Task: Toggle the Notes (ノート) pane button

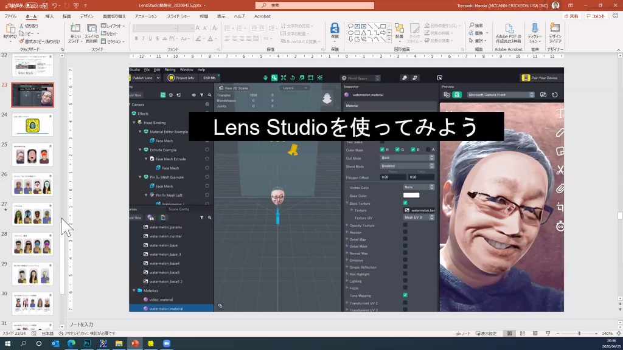Action: coord(463,334)
